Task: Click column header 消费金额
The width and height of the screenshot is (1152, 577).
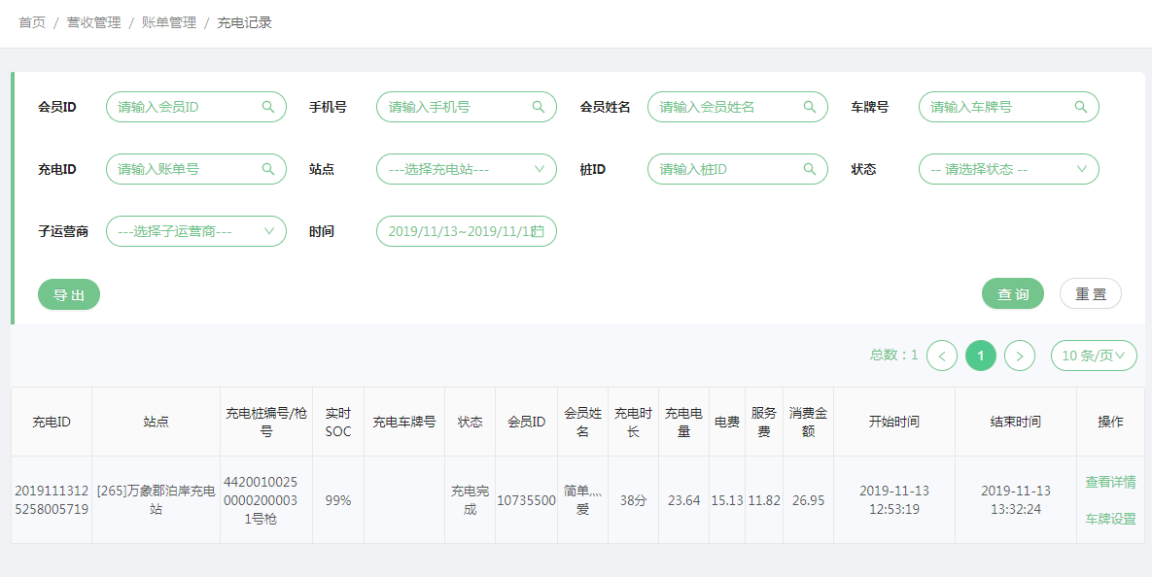Action: (808, 423)
